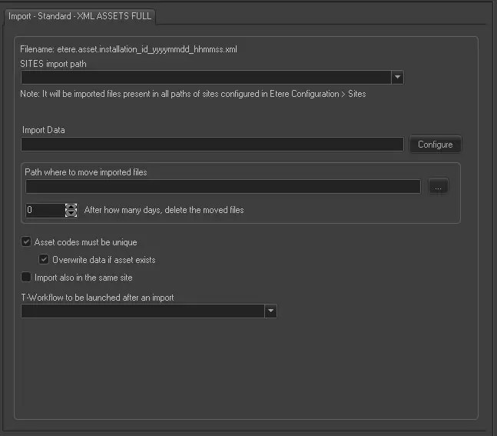Decrease days with the spinner down arrow
This screenshot has width=497, height=436.
pos(71,213)
